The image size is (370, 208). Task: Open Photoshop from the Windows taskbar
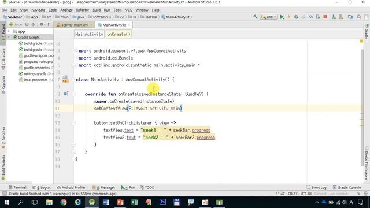[162, 202]
